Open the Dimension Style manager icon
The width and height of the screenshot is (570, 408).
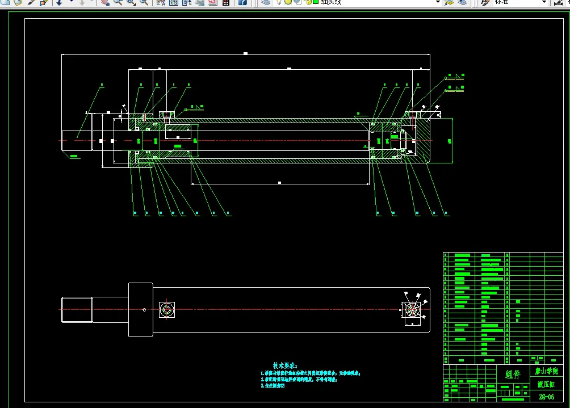tap(559, 2)
